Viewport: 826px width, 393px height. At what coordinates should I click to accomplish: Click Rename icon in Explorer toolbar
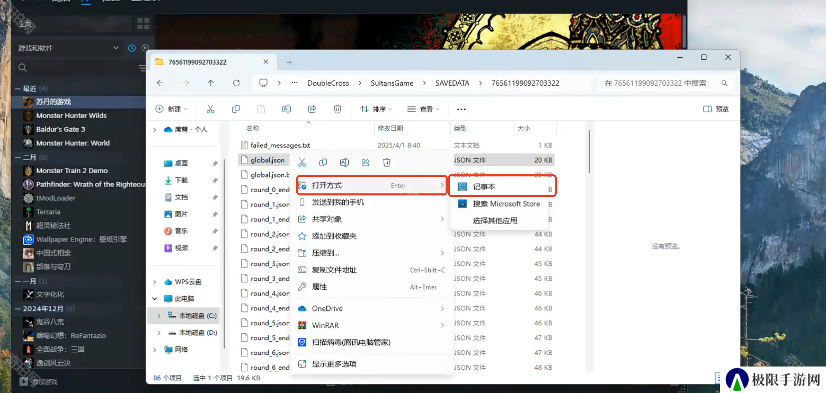coord(287,109)
